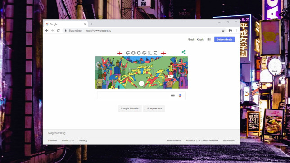This screenshot has height=163, width=290.
Task: Open Chrome's three-dot menu
Action: click(x=236, y=31)
